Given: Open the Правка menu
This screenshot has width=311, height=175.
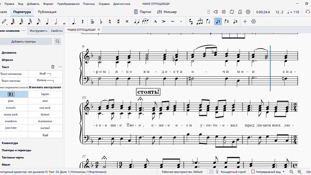Looking at the screenshot, I should 9,4.
